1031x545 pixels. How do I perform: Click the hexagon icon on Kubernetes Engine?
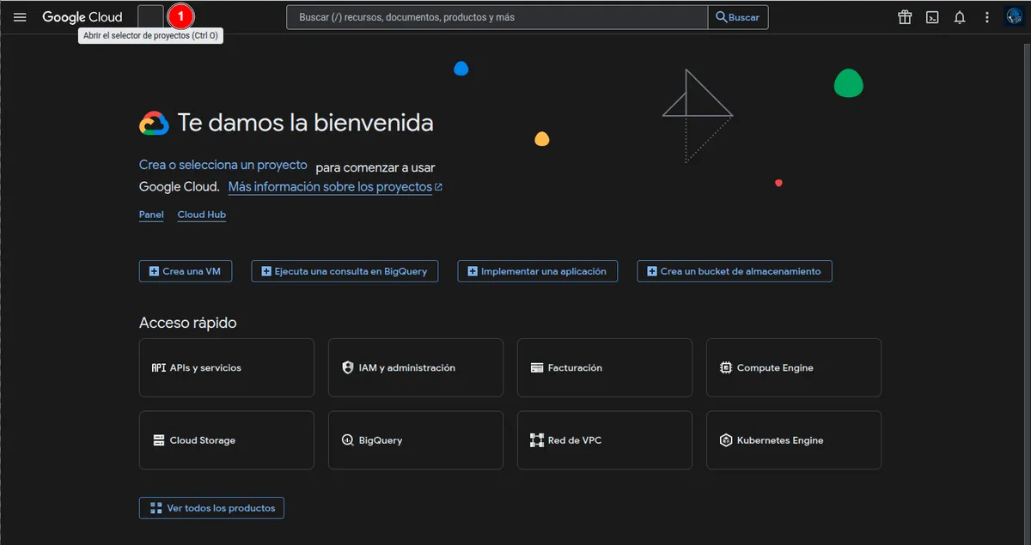coord(726,440)
